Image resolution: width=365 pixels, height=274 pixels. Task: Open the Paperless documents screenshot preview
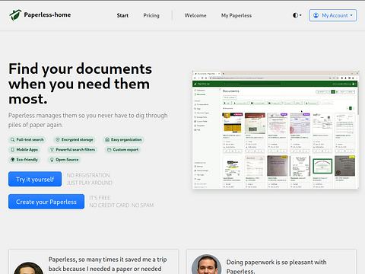276,130
